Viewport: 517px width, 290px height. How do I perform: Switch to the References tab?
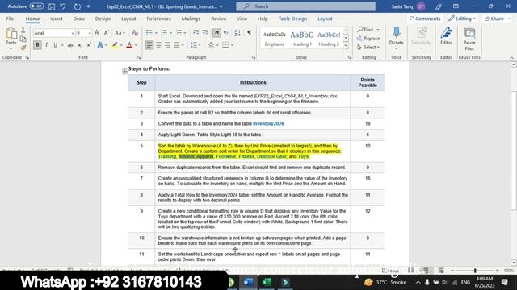pyautogui.click(x=159, y=19)
